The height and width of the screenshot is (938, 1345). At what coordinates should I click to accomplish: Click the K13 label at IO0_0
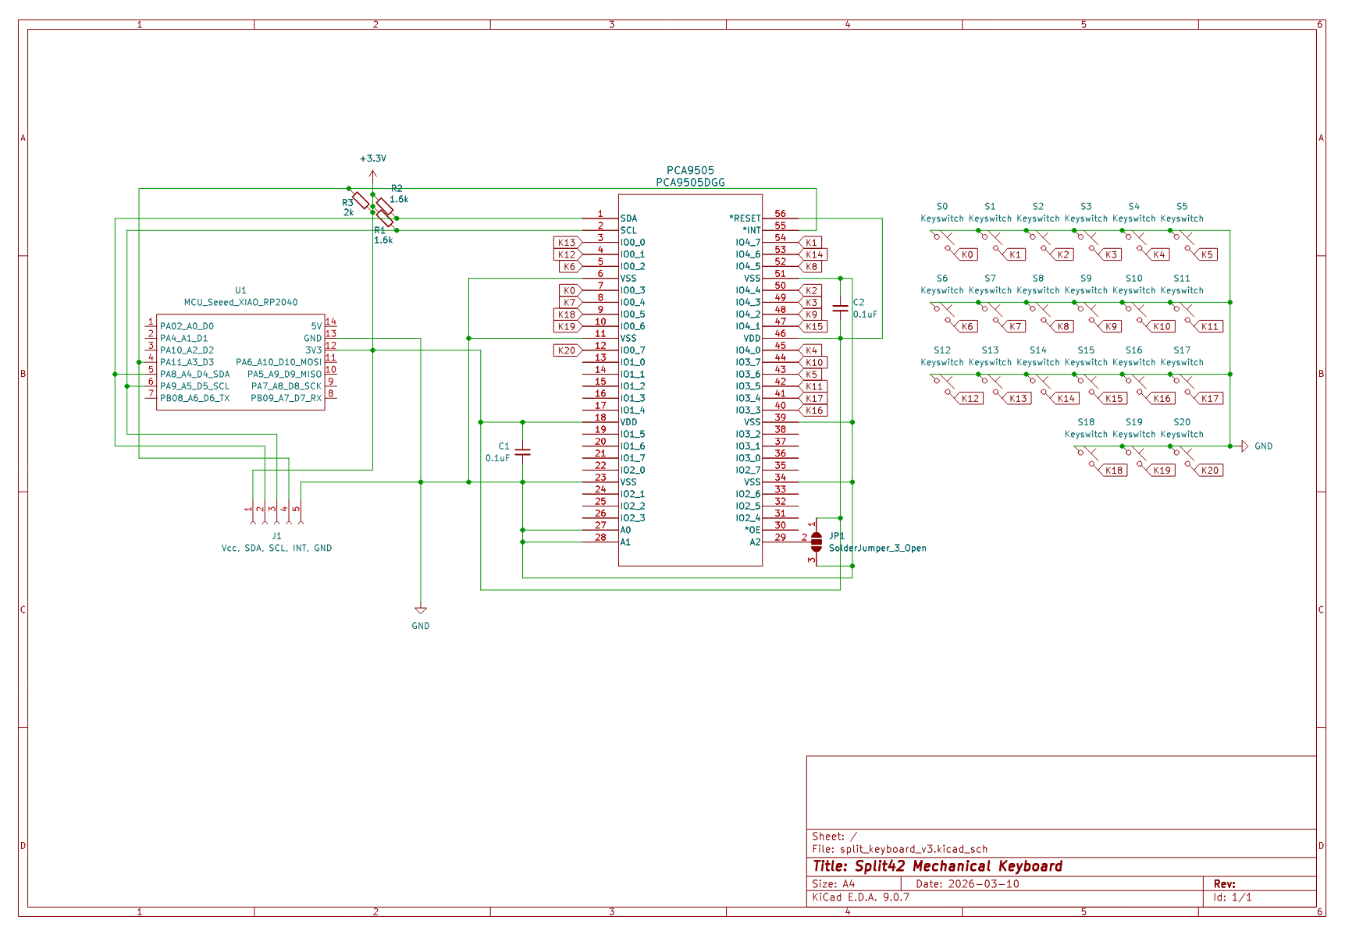(567, 243)
